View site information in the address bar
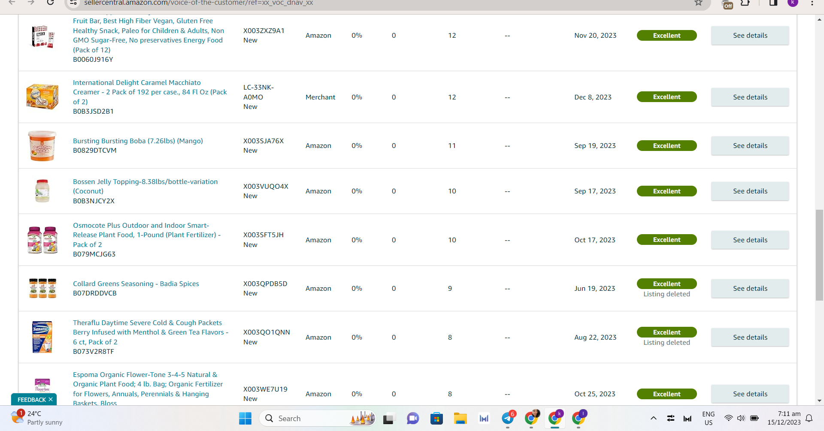The width and height of the screenshot is (824, 431). 73,3
